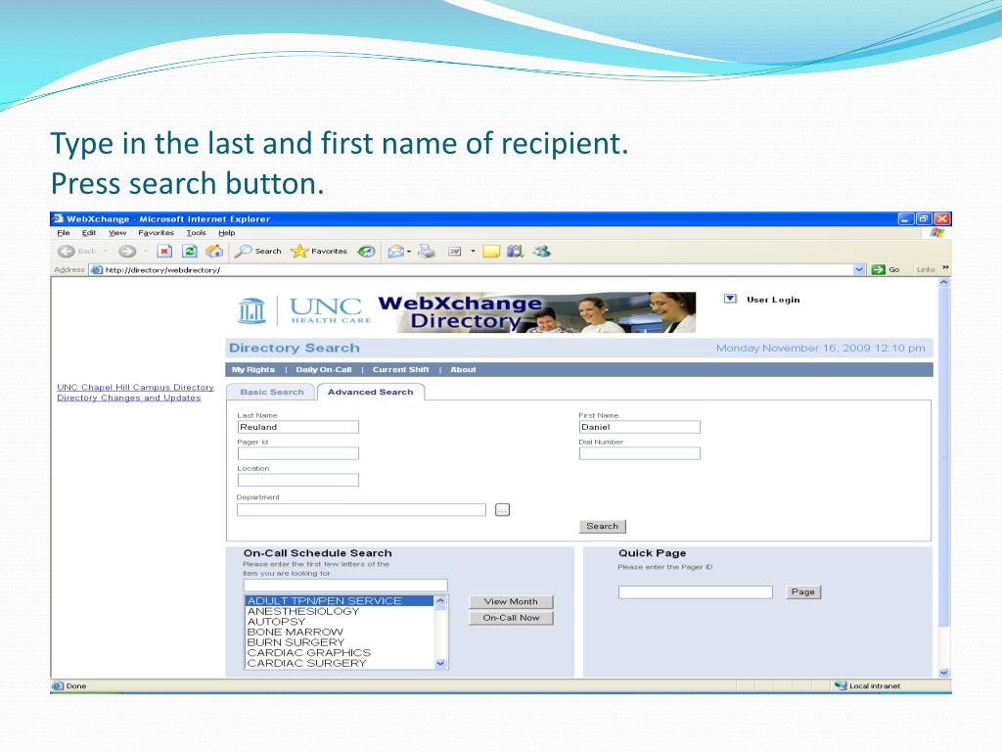This screenshot has width=1002, height=752.
Task: Click the Done status page icon
Action: pyautogui.click(x=58, y=686)
